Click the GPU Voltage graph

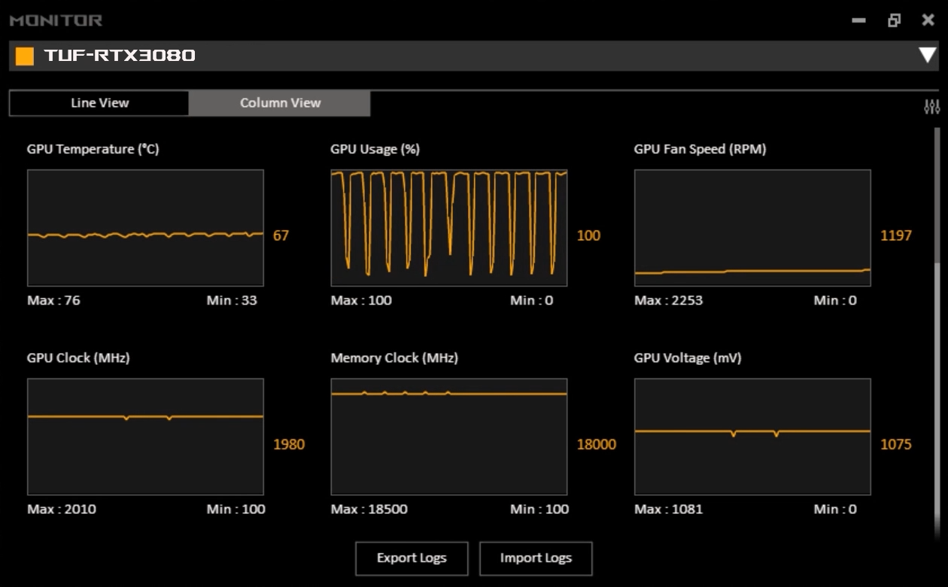pos(752,436)
